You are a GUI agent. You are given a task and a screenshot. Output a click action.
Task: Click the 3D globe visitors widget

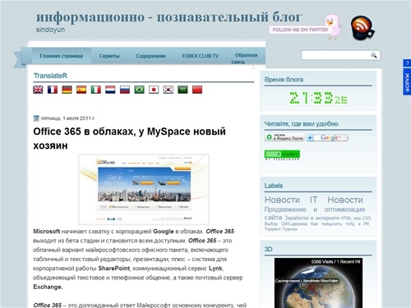click(x=318, y=283)
